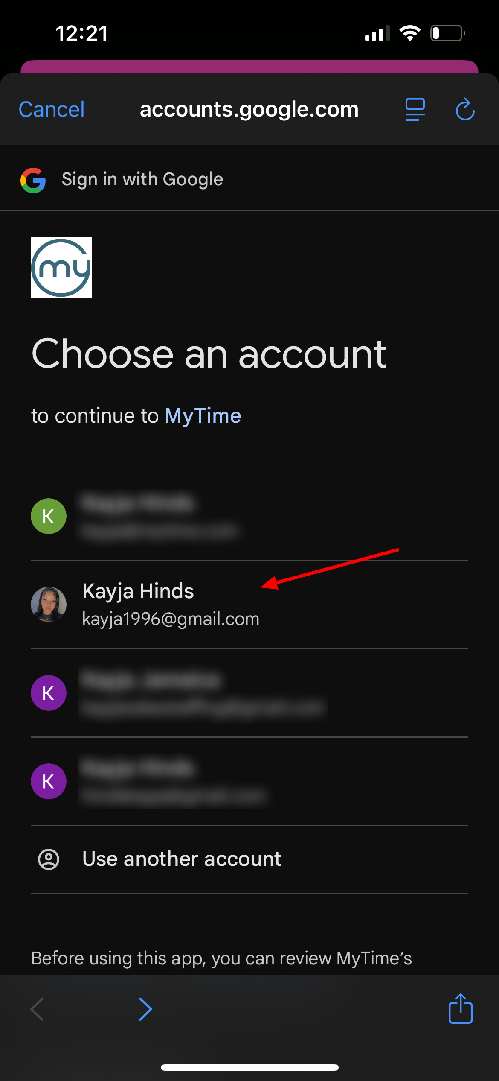499x1081 pixels.
Task: Tap the 12:21 clock
Action: pyautogui.click(x=82, y=33)
